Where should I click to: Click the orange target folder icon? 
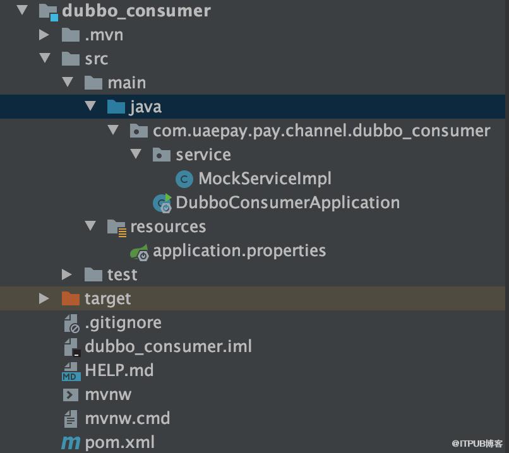71,298
